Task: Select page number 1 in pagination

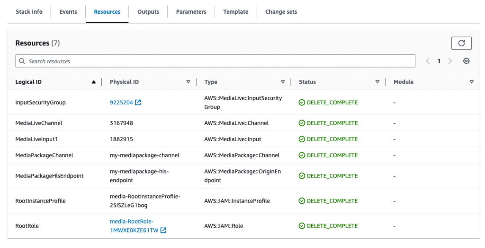Action: (x=439, y=61)
